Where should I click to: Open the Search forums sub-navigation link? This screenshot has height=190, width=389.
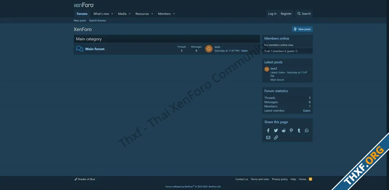(98, 21)
